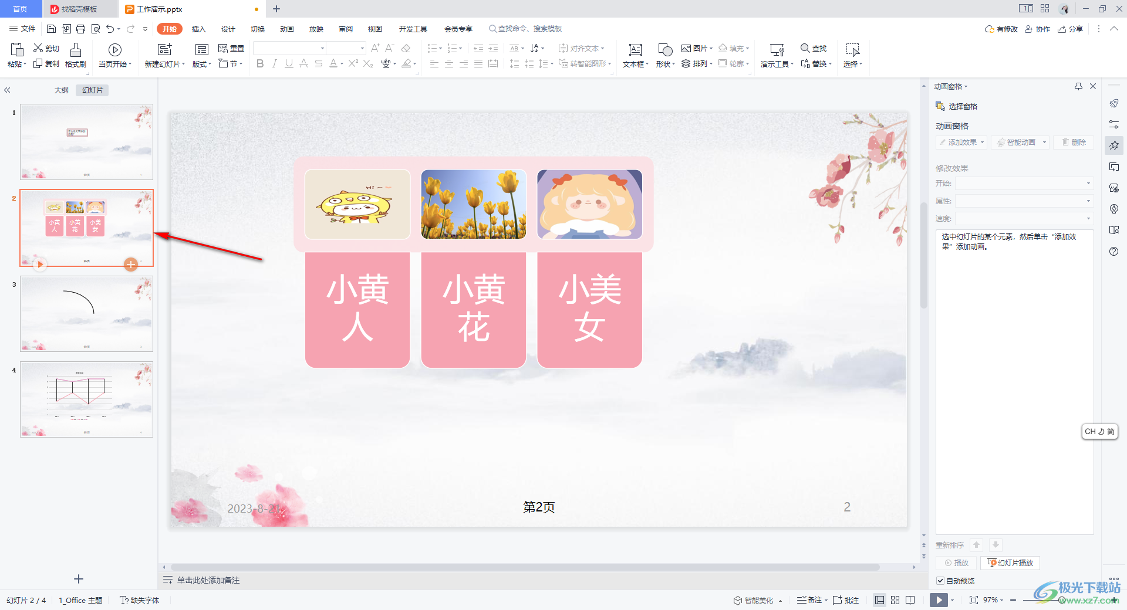The width and height of the screenshot is (1127, 610).
Task: Click the horizontal scrollbar below the slide
Action: [x=524, y=567]
